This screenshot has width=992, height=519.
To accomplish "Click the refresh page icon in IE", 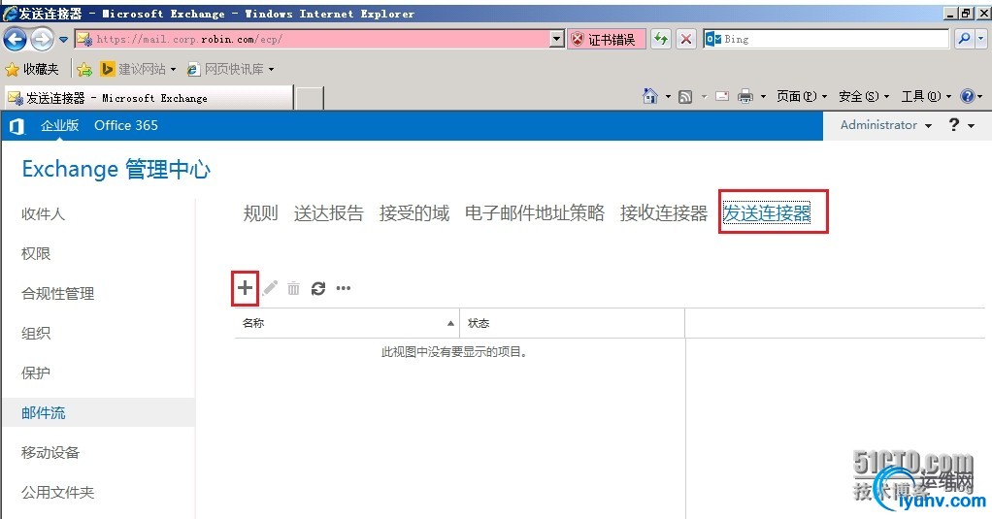I will 661,39.
